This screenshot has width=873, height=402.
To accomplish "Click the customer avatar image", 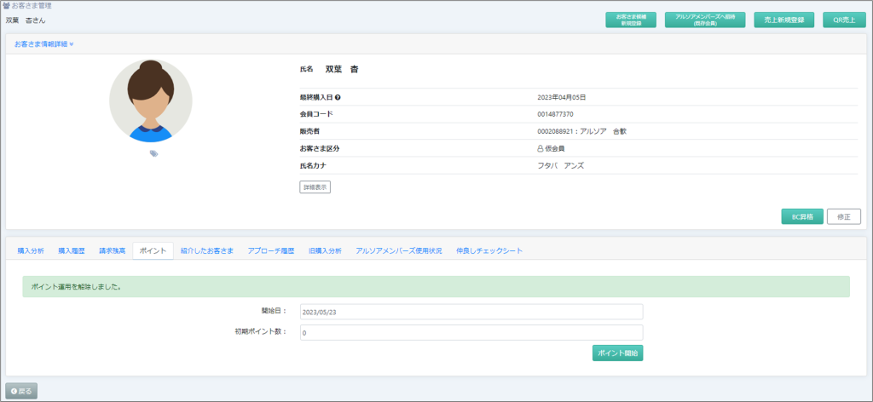I will [x=151, y=100].
